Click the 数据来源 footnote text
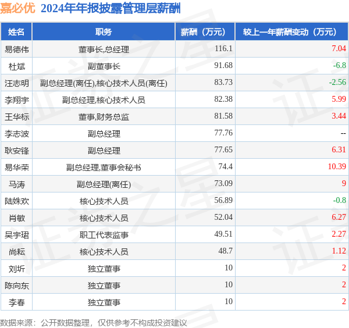This screenshot has width=349, height=328. pyautogui.click(x=94, y=323)
